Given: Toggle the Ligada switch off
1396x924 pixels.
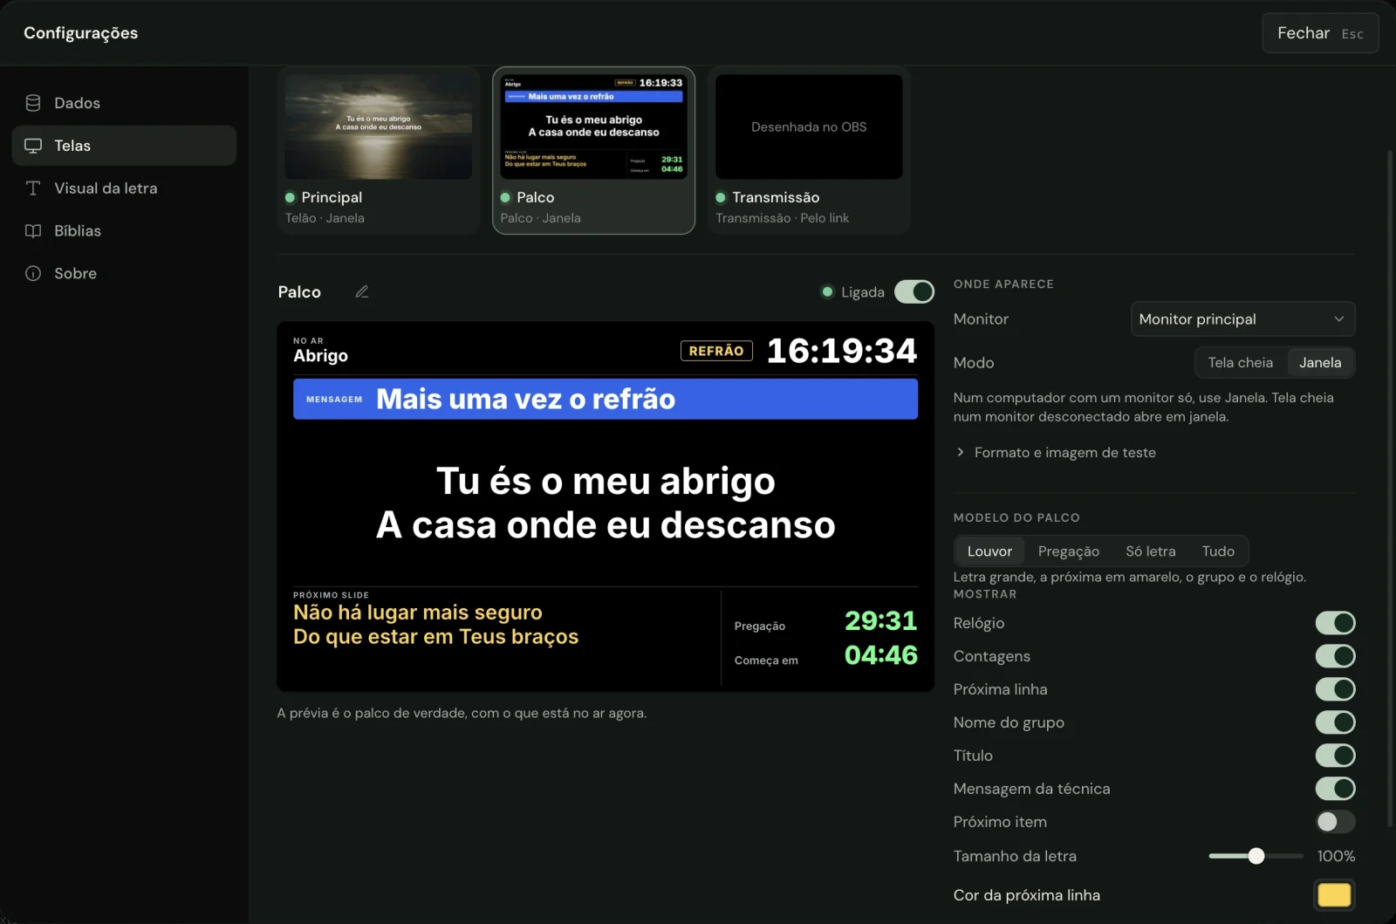Looking at the screenshot, I should (x=914, y=292).
